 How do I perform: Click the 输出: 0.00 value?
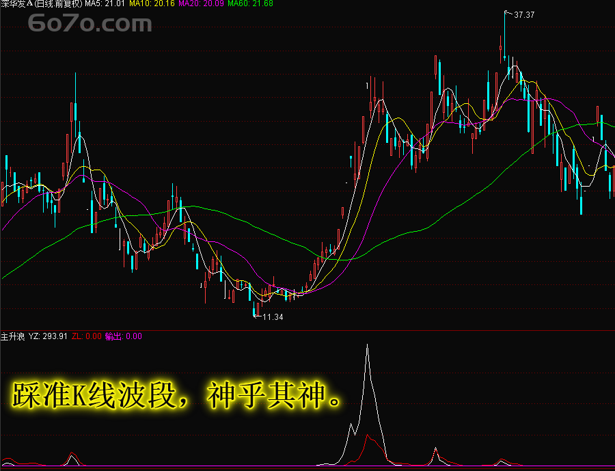[123, 336]
